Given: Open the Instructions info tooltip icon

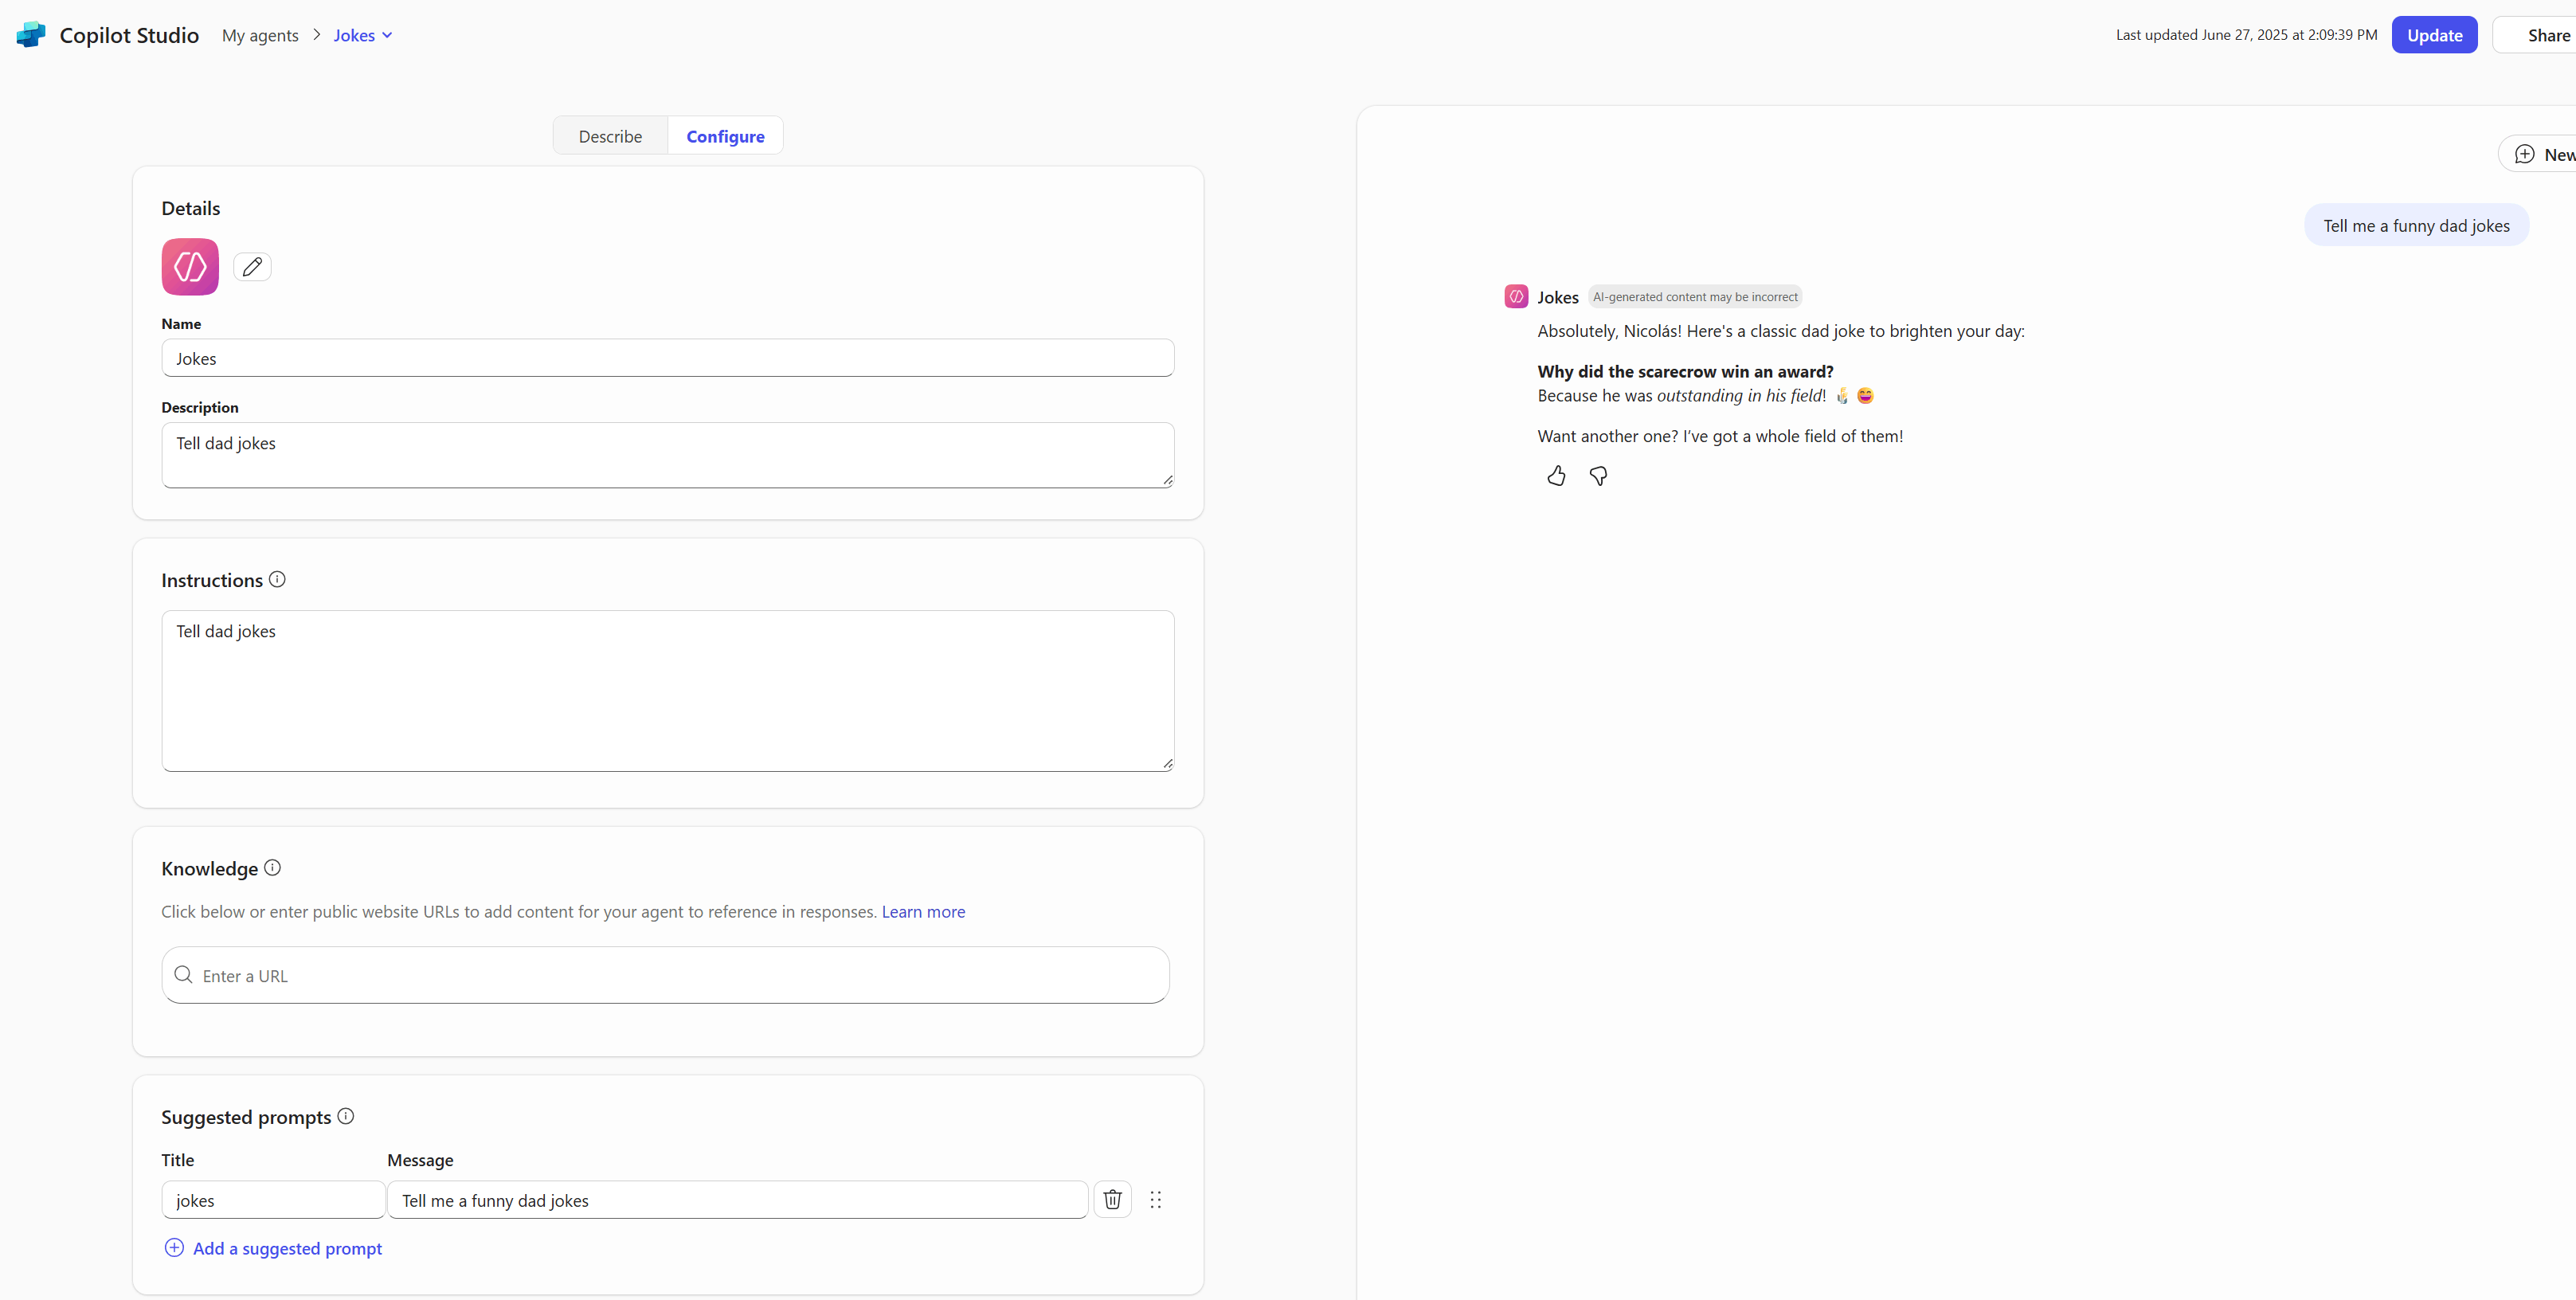Looking at the screenshot, I should [277, 579].
